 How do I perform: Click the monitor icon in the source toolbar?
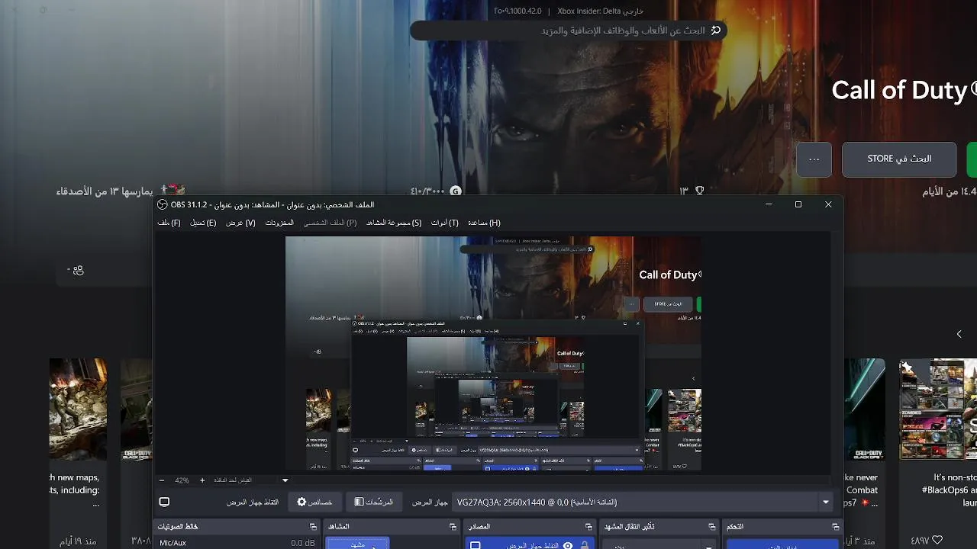(164, 502)
